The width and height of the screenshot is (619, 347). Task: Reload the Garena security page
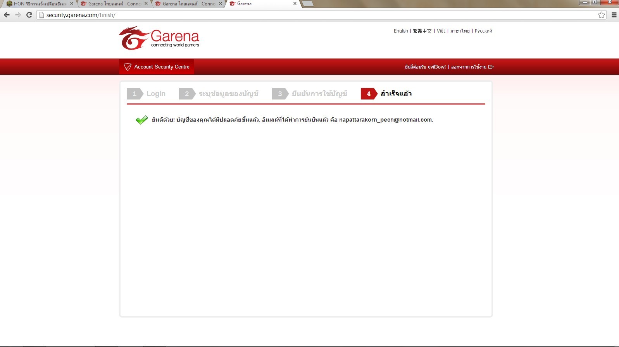coord(29,15)
